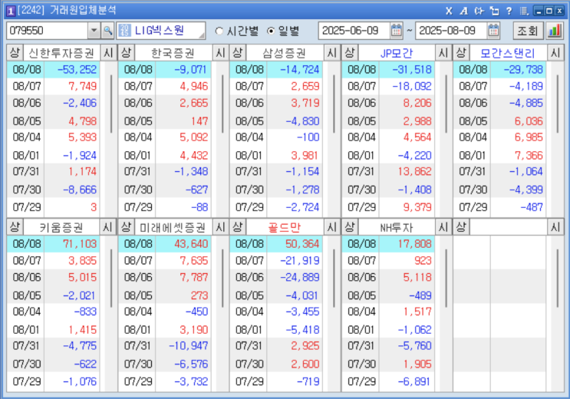Image resolution: width=570 pixels, height=399 pixels.
Task: Click the magnifier search icon beside stock code
Action: [x=107, y=31]
